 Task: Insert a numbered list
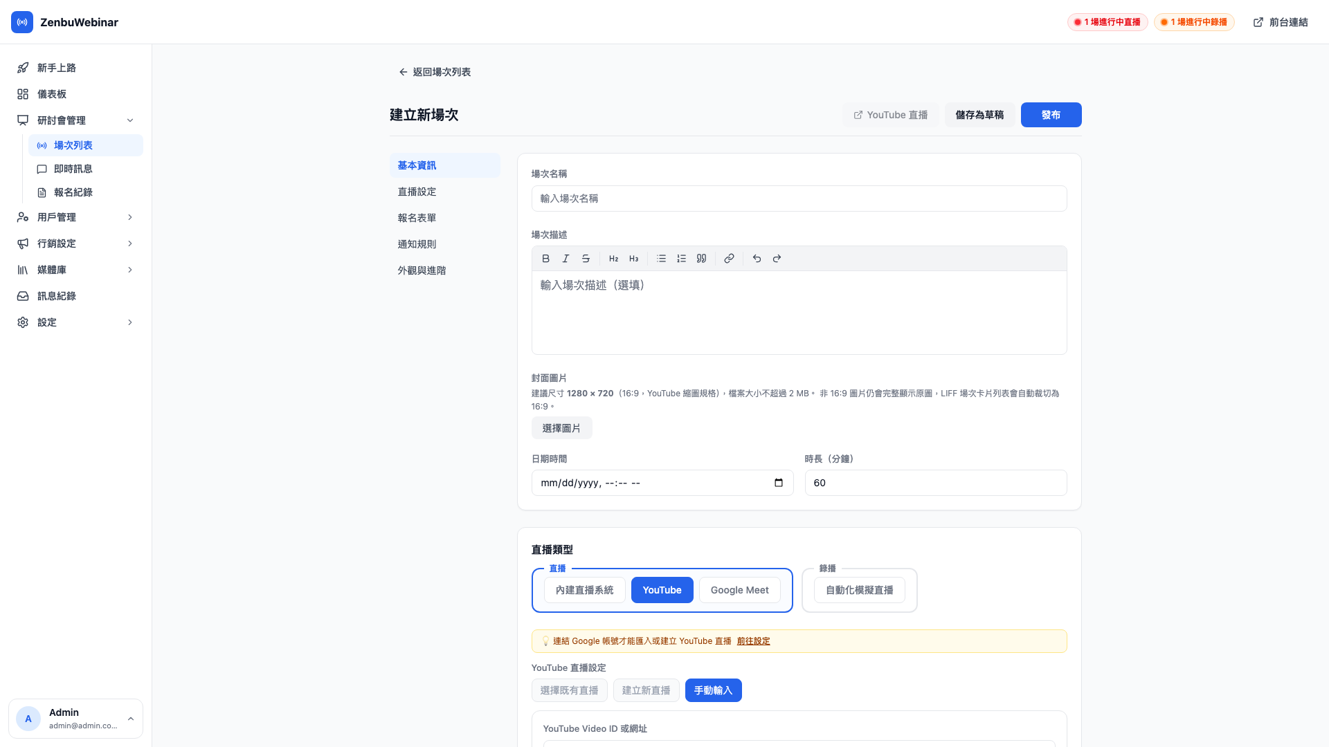[x=681, y=259]
